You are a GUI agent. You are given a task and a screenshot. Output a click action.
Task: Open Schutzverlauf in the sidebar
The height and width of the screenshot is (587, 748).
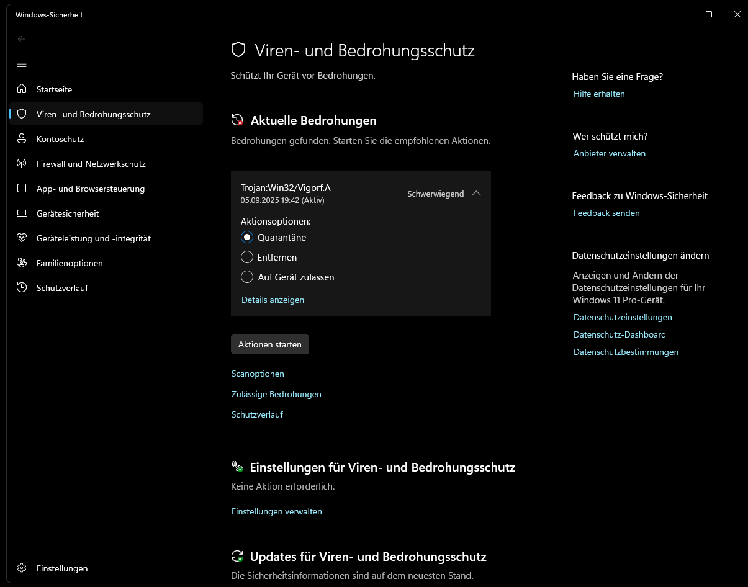(x=106, y=288)
